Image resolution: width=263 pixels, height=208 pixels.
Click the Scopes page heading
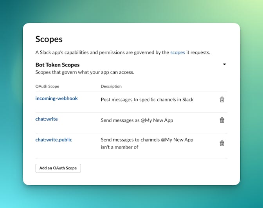pos(49,39)
